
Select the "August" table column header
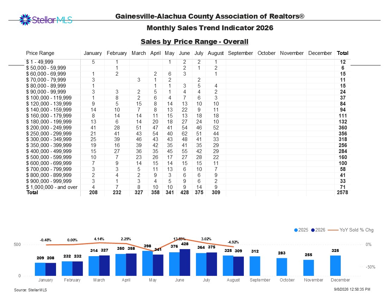pos(216,53)
